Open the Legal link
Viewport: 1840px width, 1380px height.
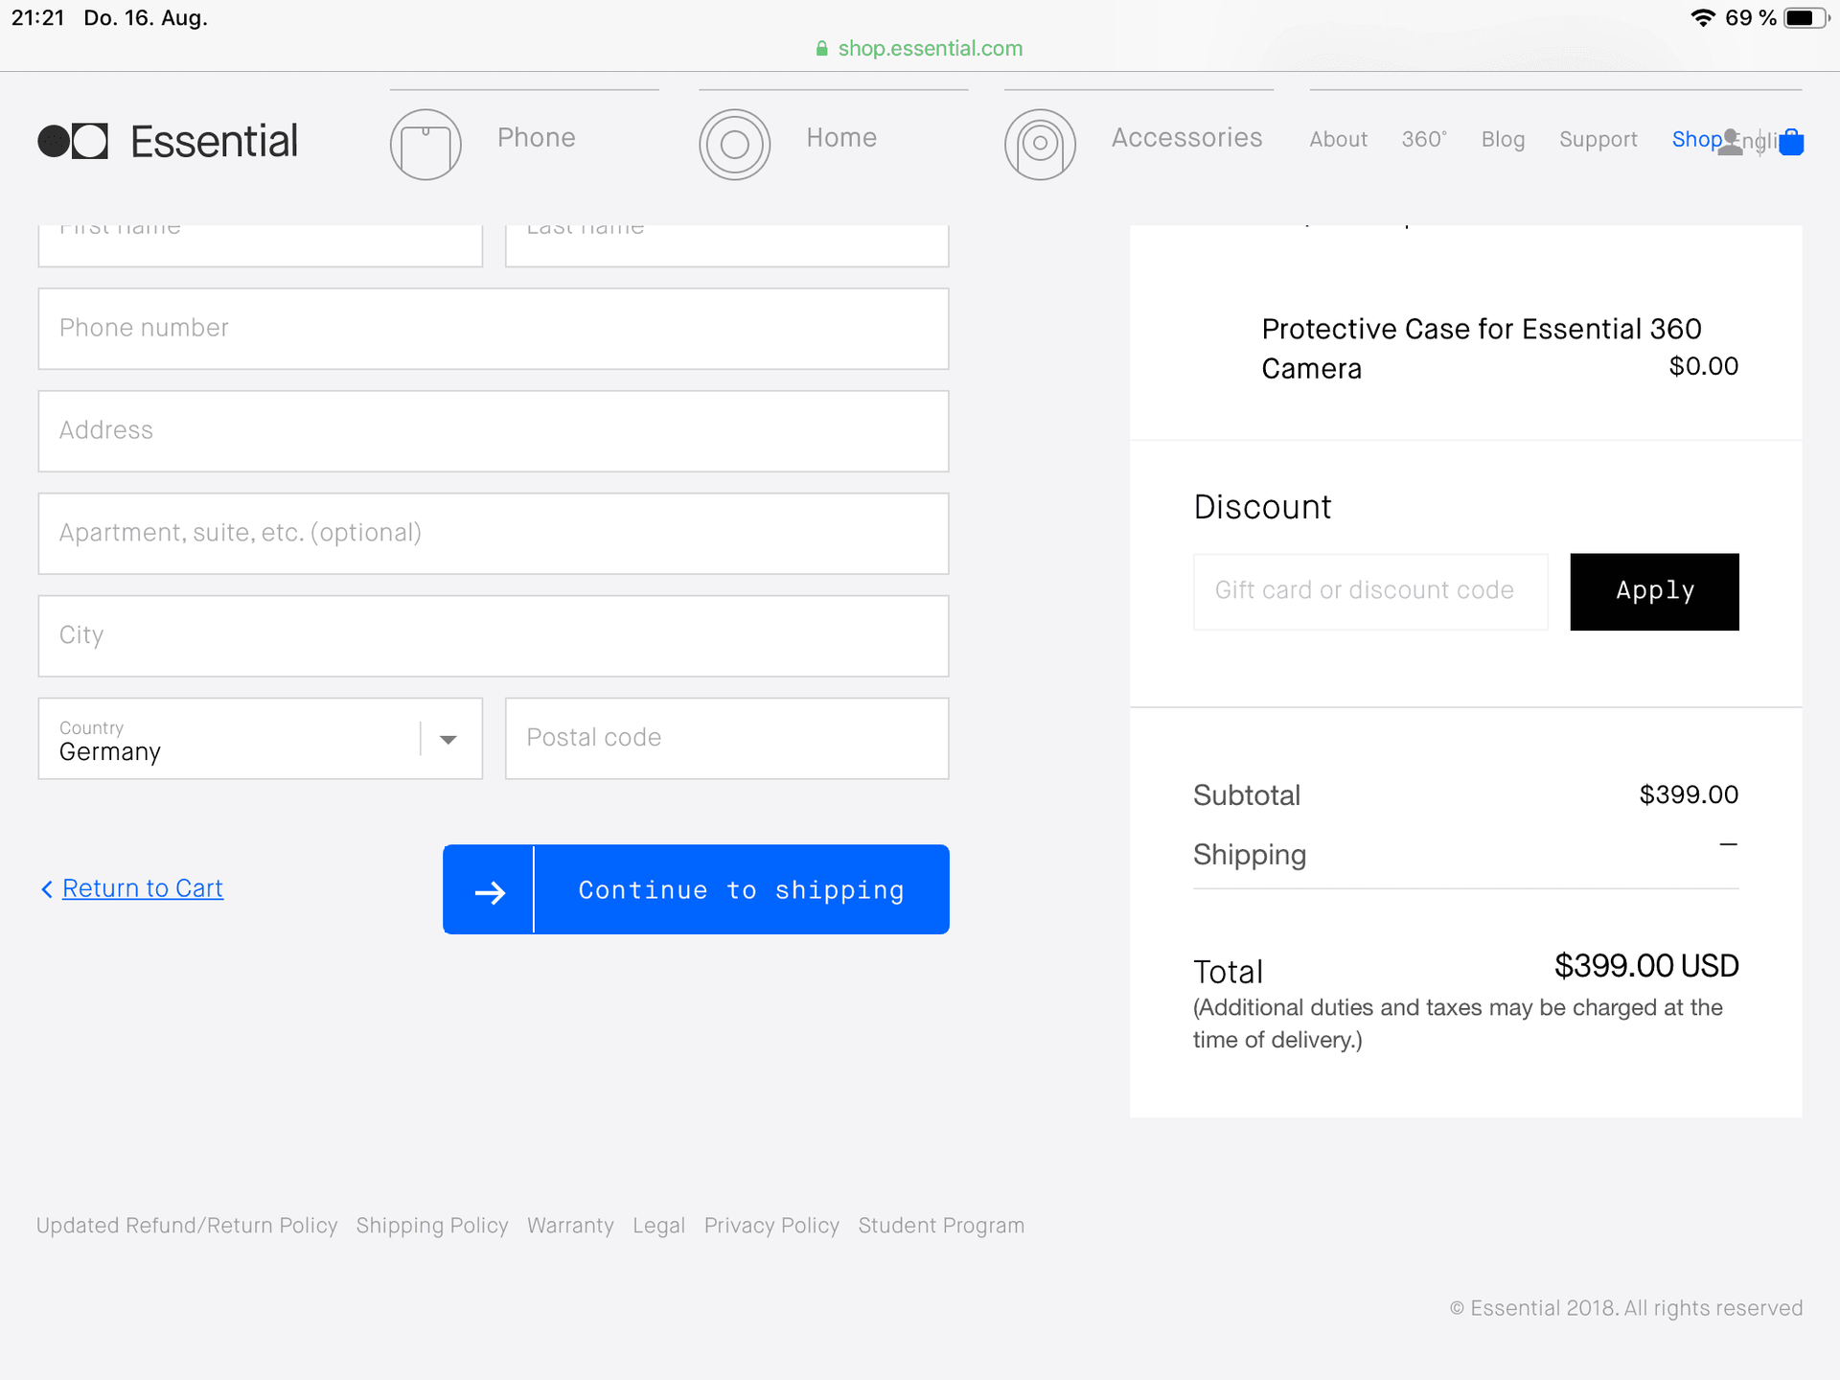pos(658,1226)
